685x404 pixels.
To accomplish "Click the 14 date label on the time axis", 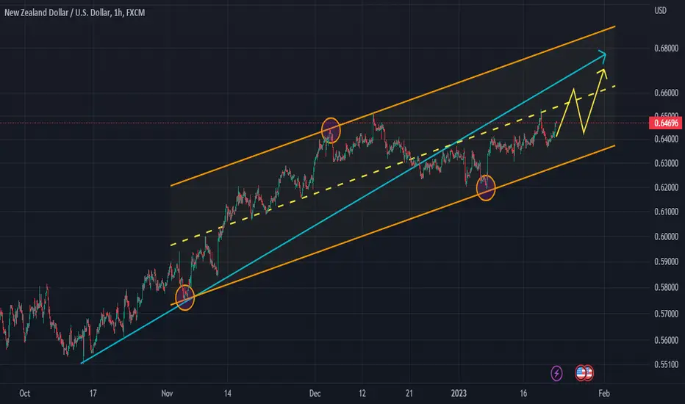I will (x=228, y=393).
